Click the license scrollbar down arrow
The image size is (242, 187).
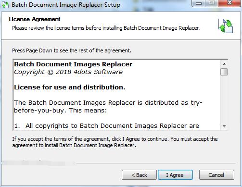tap(224, 126)
